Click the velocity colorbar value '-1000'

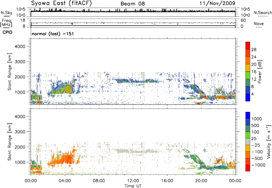tap(258, 165)
